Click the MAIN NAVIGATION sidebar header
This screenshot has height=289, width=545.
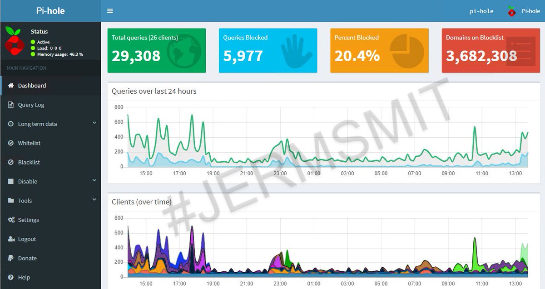click(x=26, y=68)
